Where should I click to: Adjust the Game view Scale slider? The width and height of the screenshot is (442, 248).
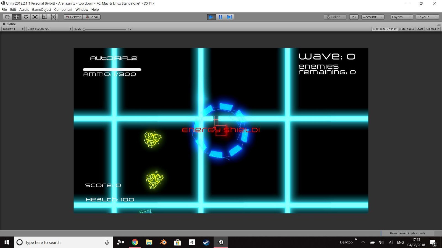(x=84, y=29)
